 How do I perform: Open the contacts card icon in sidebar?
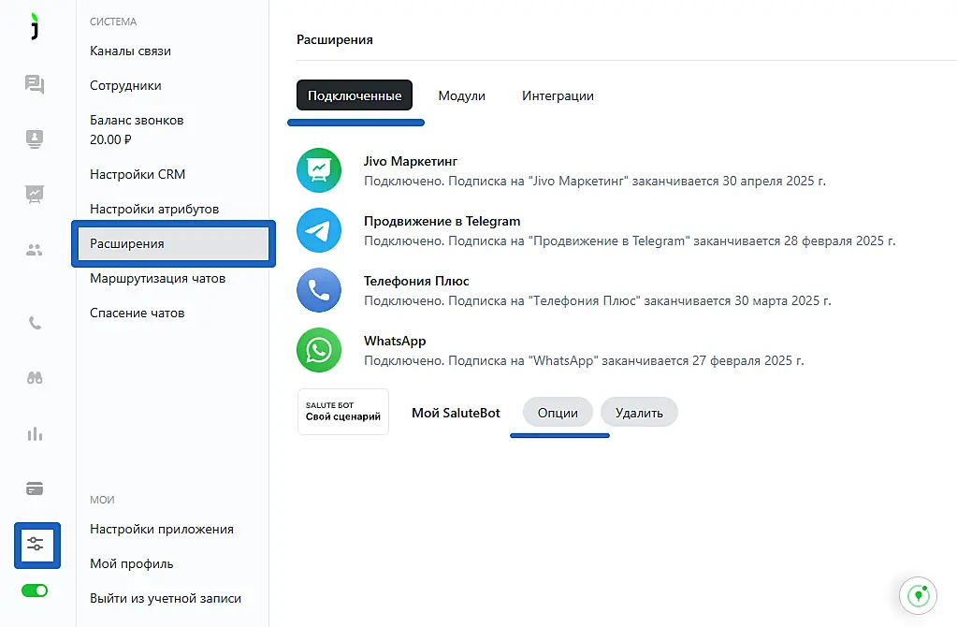tap(35, 139)
